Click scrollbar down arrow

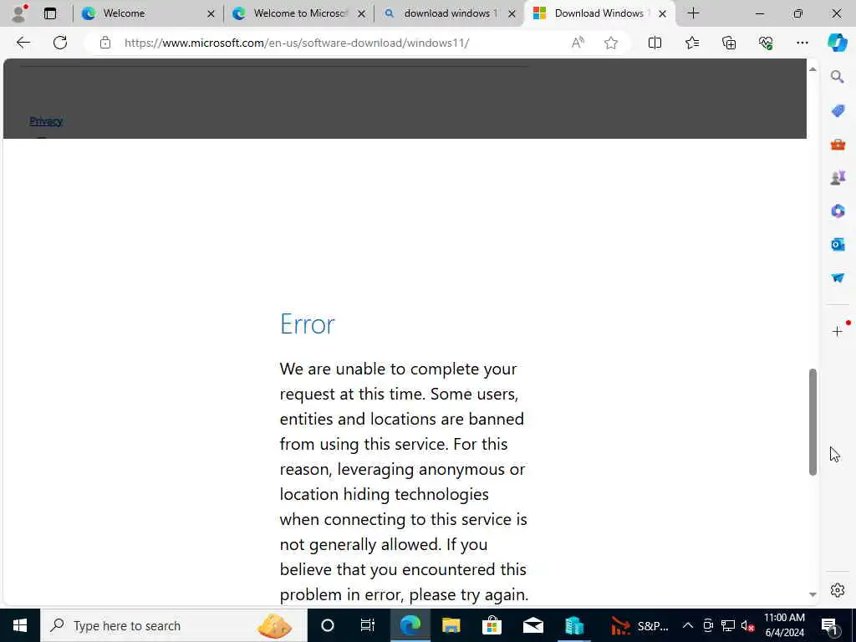(x=813, y=594)
